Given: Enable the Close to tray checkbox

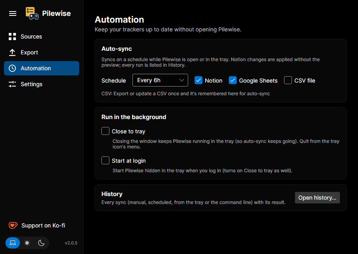Looking at the screenshot, I should pyautogui.click(x=105, y=131).
